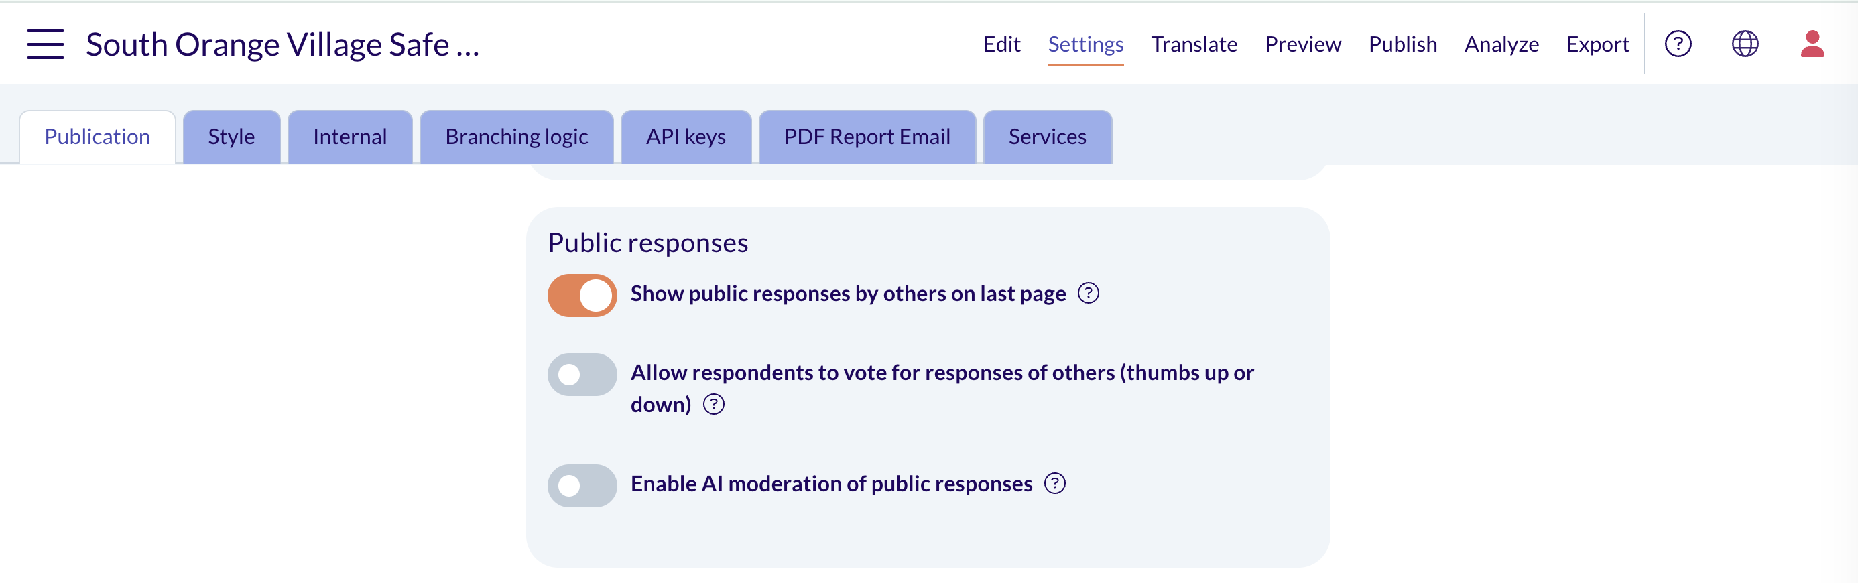
Task: Open the hamburger menu icon
Action: click(46, 44)
